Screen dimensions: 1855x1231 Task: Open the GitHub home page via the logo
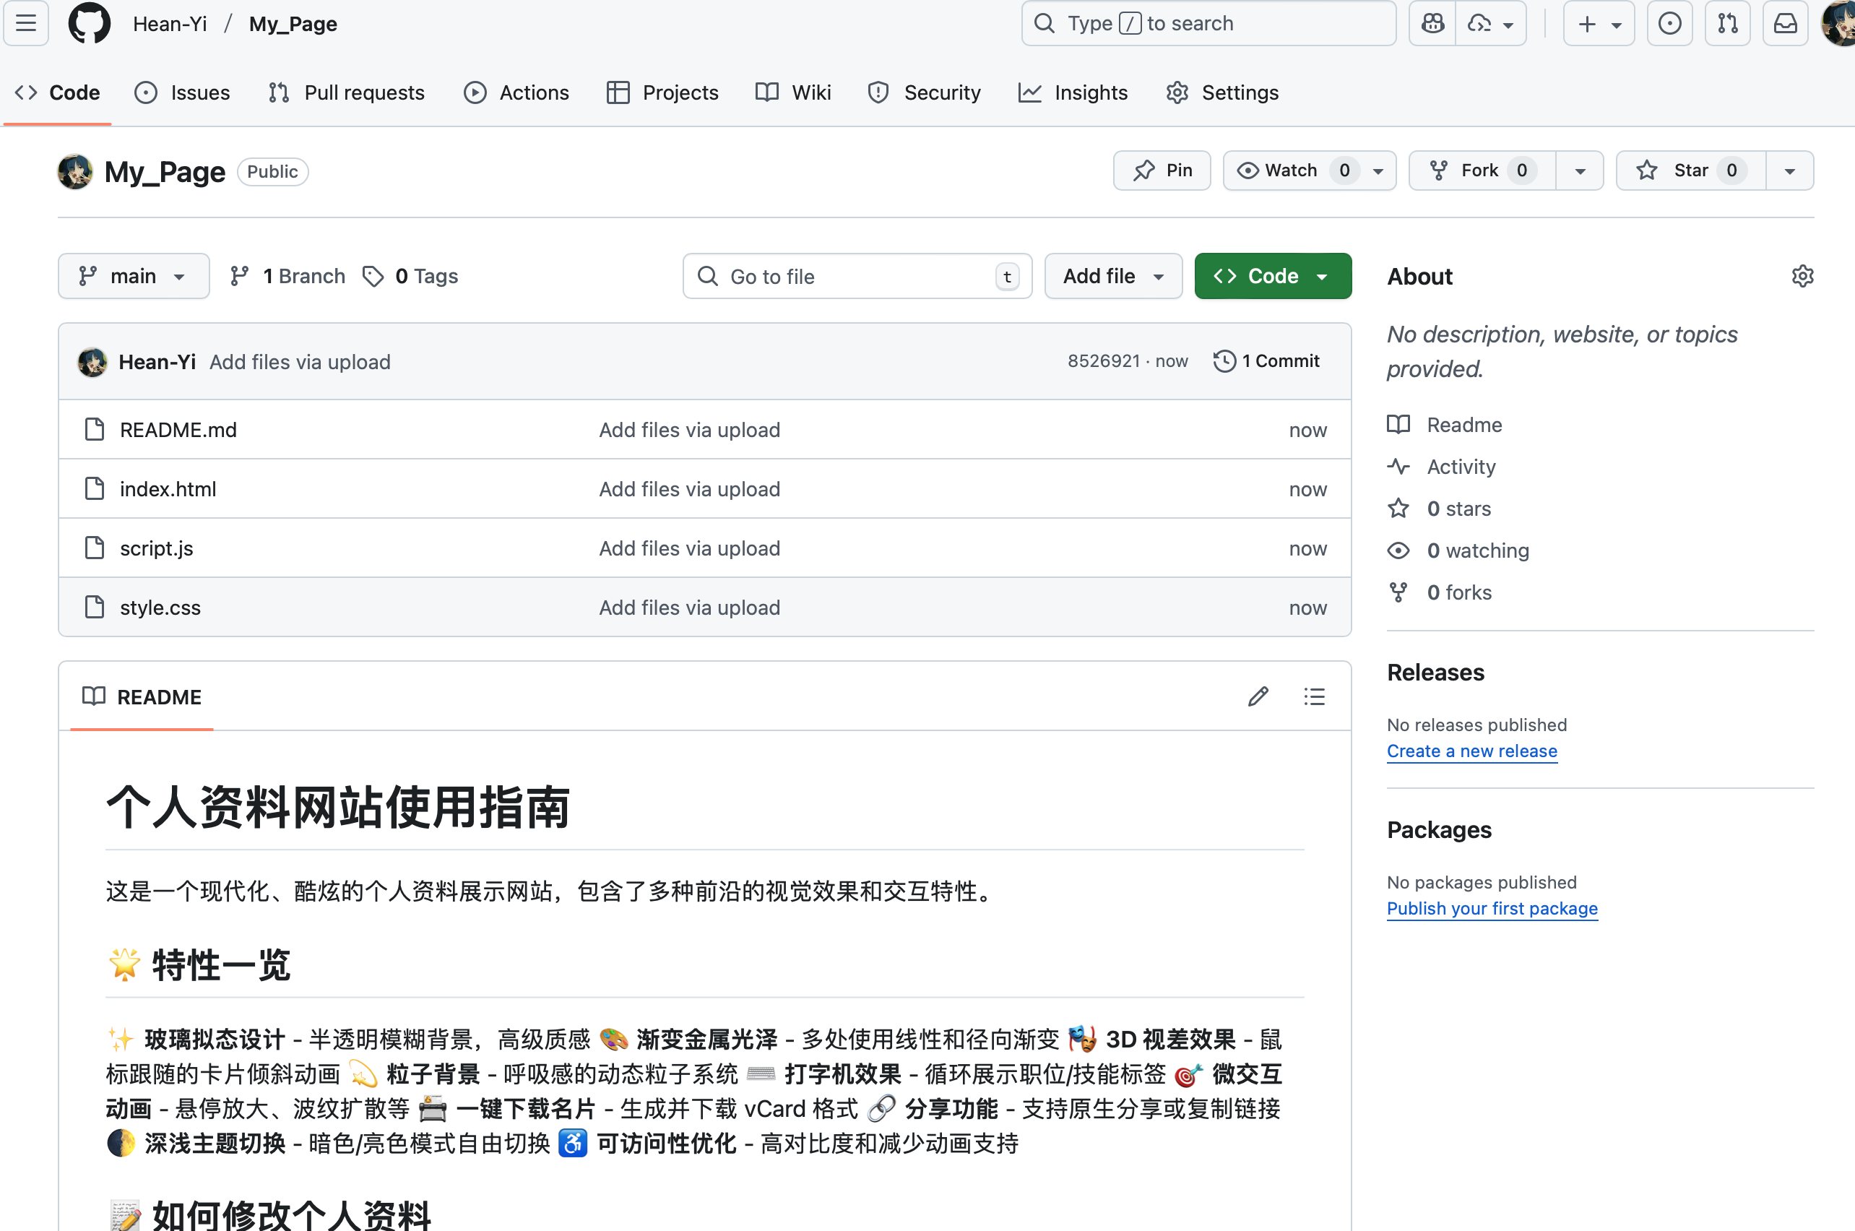pyautogui.click(x=89, y=24)
